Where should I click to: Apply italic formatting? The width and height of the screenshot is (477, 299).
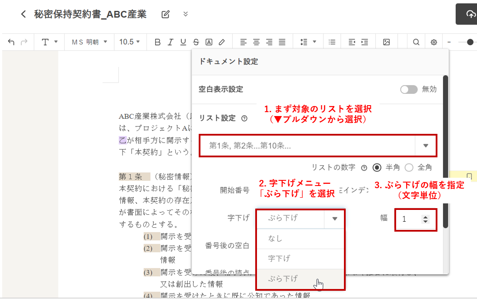[170, 42]
